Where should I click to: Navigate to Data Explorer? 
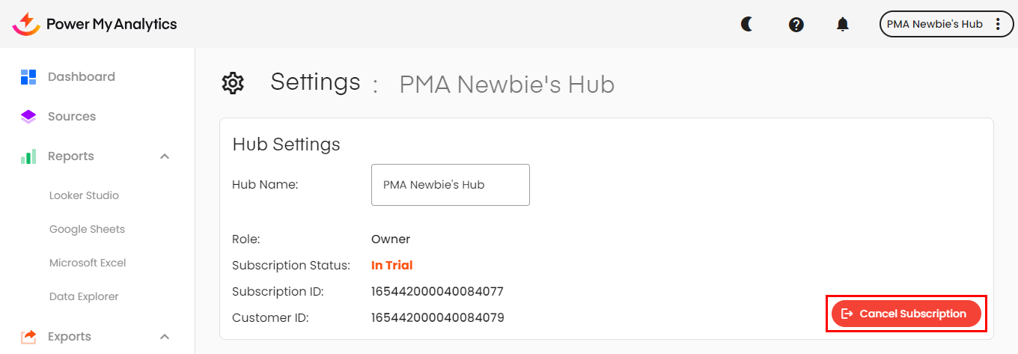coord(84,296)
